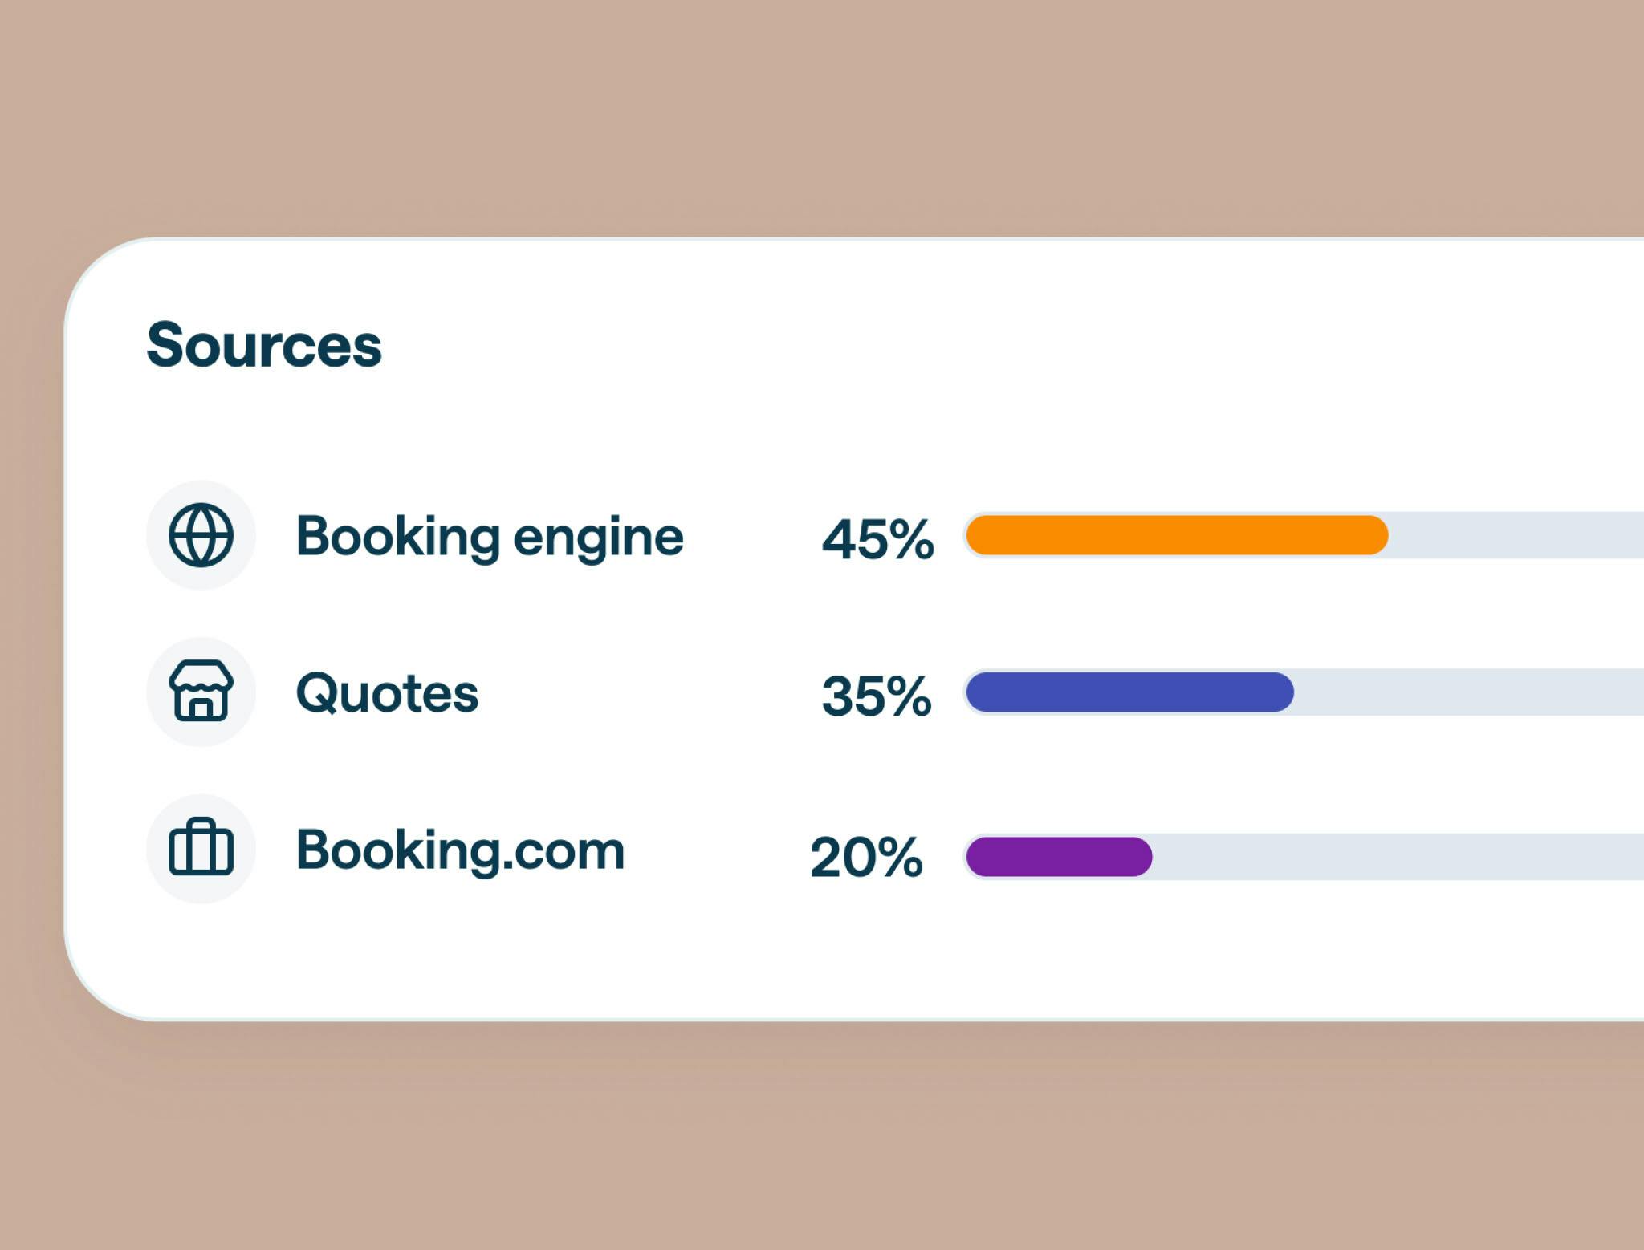Viewport: 1644px width, 1250px height.
Task: Click empty white card area below Booking.com row
Action: tap(803, 963)
